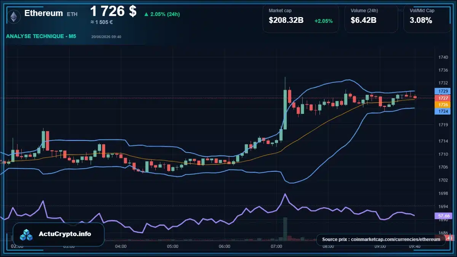This screenshot has height=257, width=457.
Task: Click the 05:00 time axis label
Action: click(x=173, y=246)
